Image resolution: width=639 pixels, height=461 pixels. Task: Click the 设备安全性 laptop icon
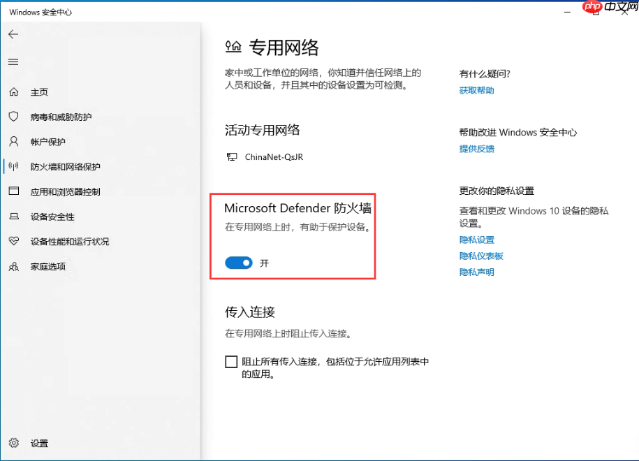coord(14,217)
